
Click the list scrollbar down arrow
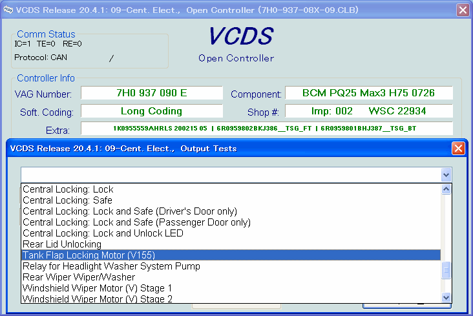click(x=446, y=298)
